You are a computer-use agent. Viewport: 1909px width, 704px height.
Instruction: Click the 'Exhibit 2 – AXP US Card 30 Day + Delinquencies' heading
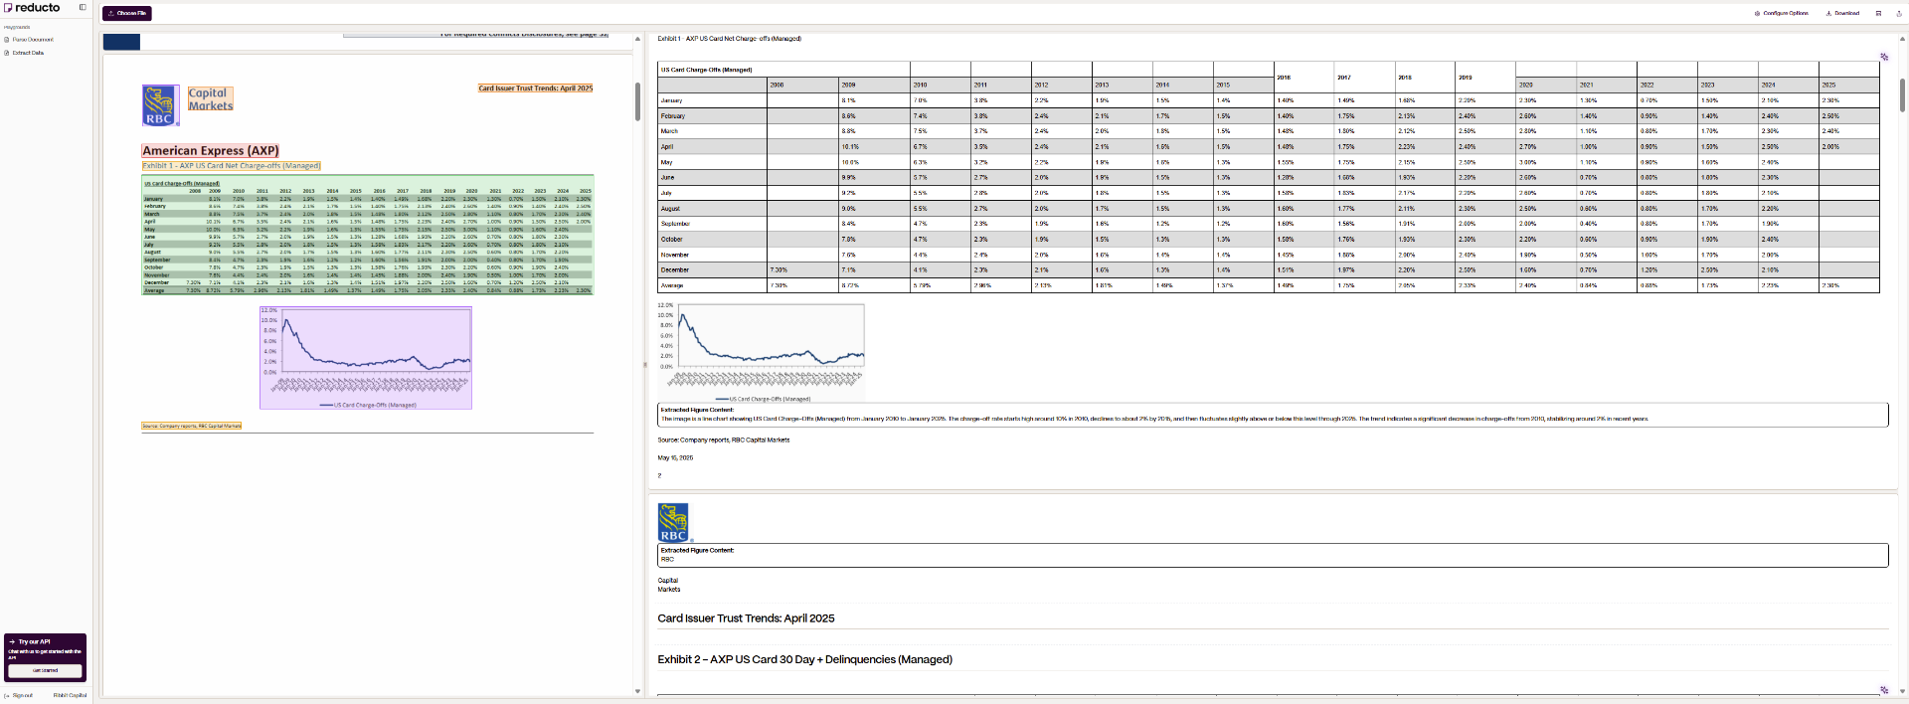click(x=804, y=659)
